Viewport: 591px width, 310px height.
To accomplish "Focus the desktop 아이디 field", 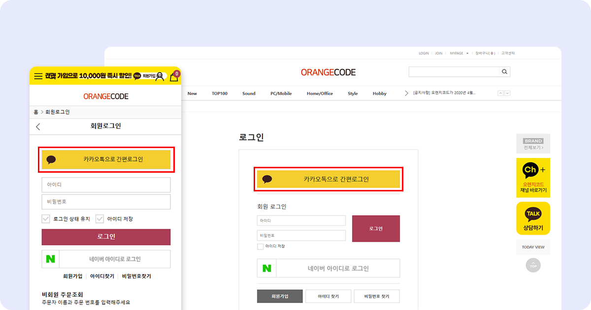I will (301, 220).
